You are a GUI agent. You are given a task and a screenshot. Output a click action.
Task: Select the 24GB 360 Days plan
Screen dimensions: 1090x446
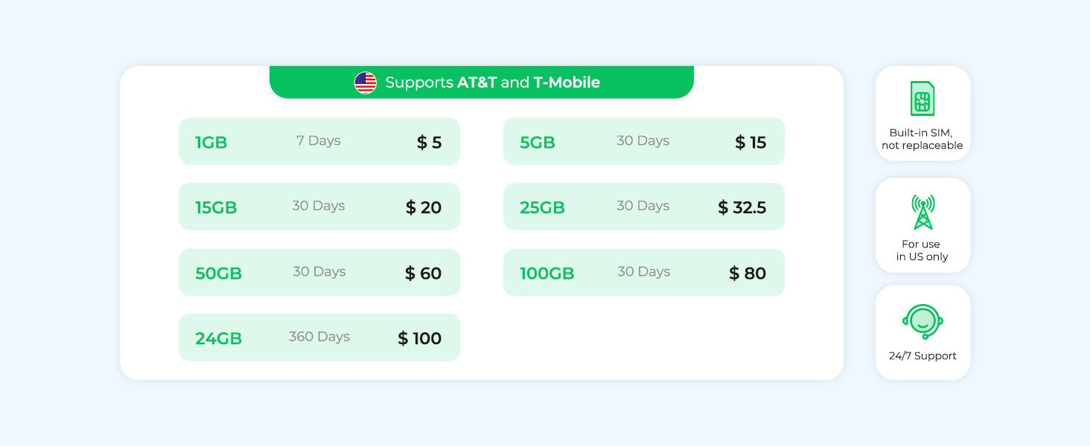pos(319,337)
